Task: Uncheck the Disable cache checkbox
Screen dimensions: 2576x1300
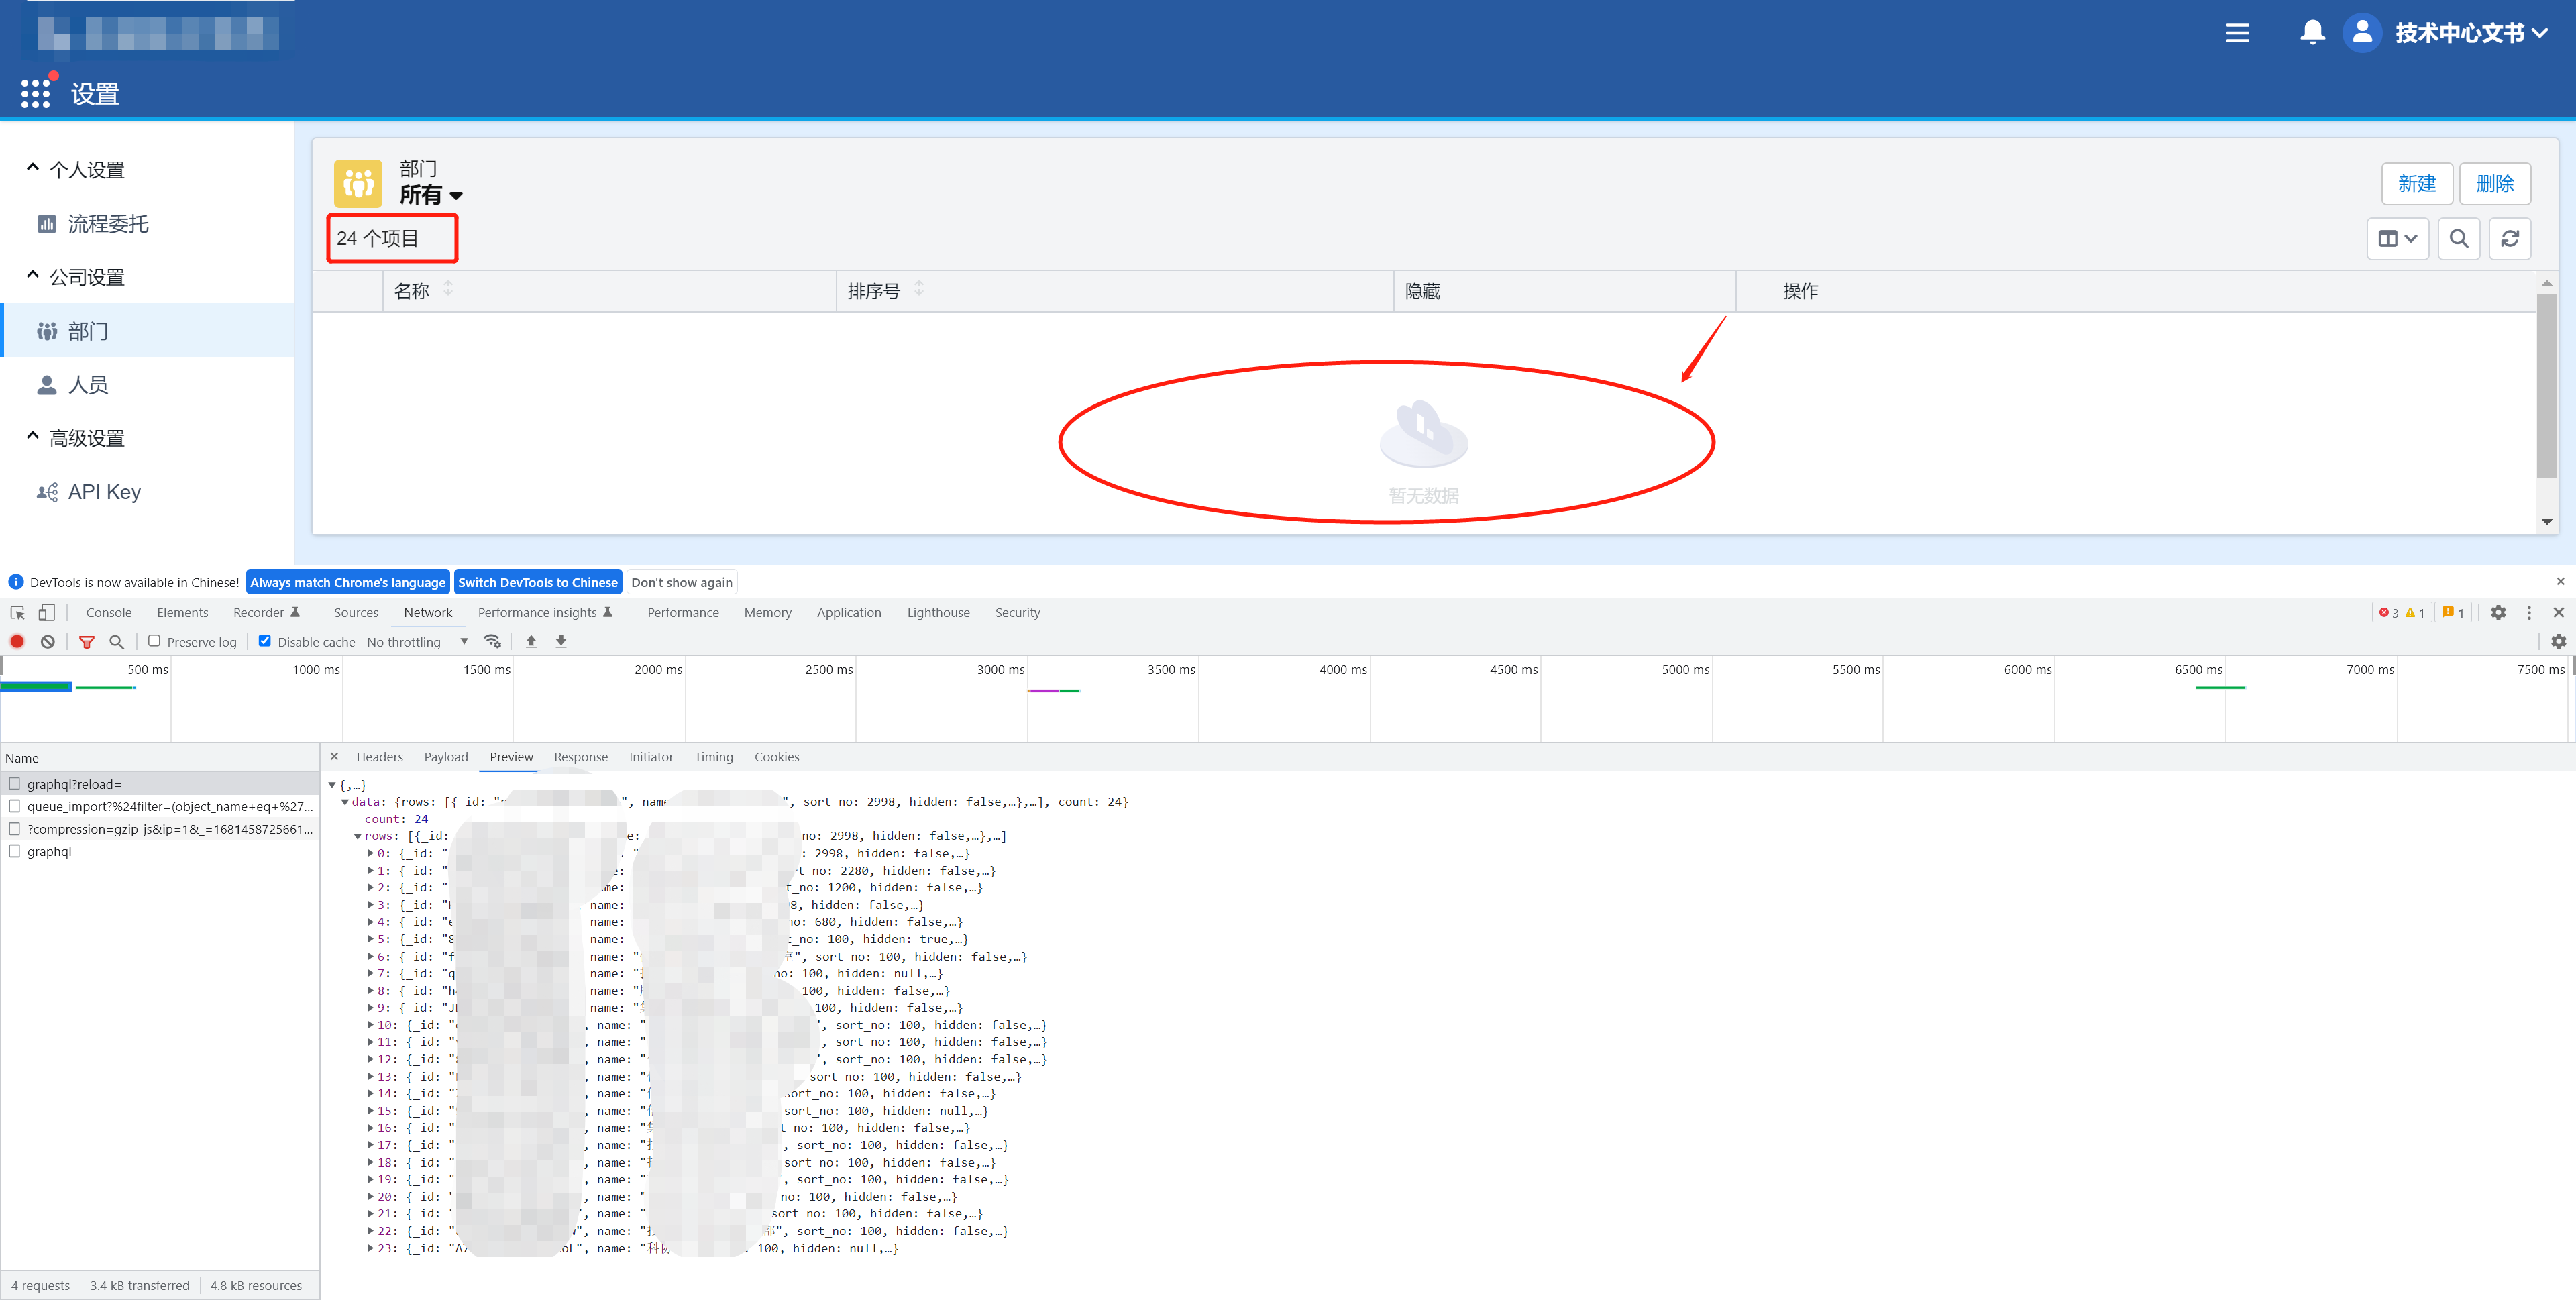Action: coord(264,641)
